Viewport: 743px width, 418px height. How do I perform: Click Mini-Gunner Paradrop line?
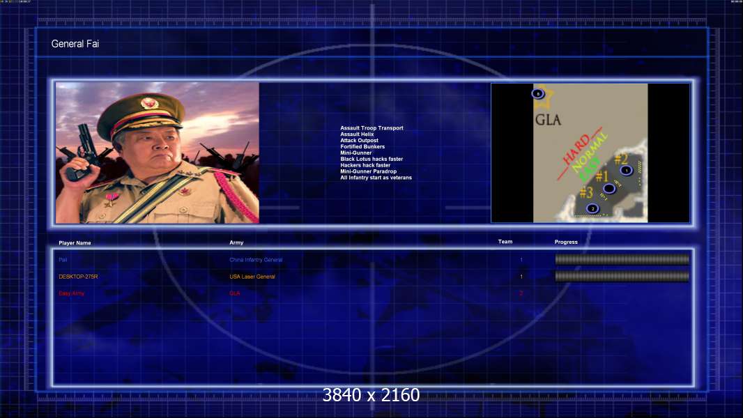point(368,171)
